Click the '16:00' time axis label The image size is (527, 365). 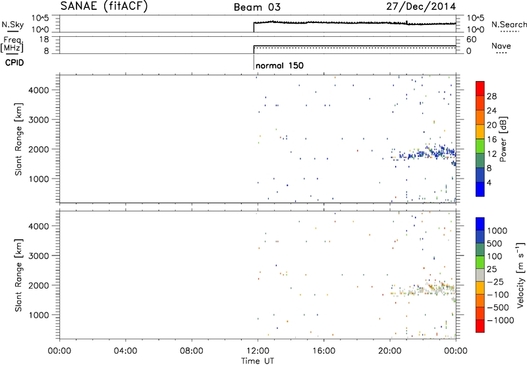(323, 351)
